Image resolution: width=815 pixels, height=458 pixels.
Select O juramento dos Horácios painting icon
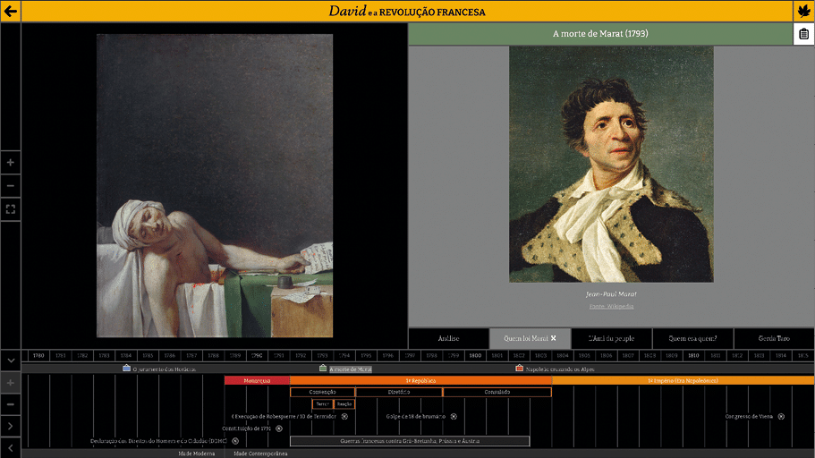126,368
